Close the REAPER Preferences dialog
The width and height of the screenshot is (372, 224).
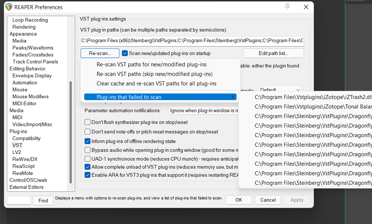pyautogui.click(x=306, y=7)
